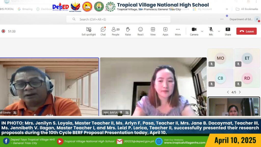Click the Search (Ctrl+Alt+E) field
Viewport: 261px width, 147px height.
coord(118,19)
